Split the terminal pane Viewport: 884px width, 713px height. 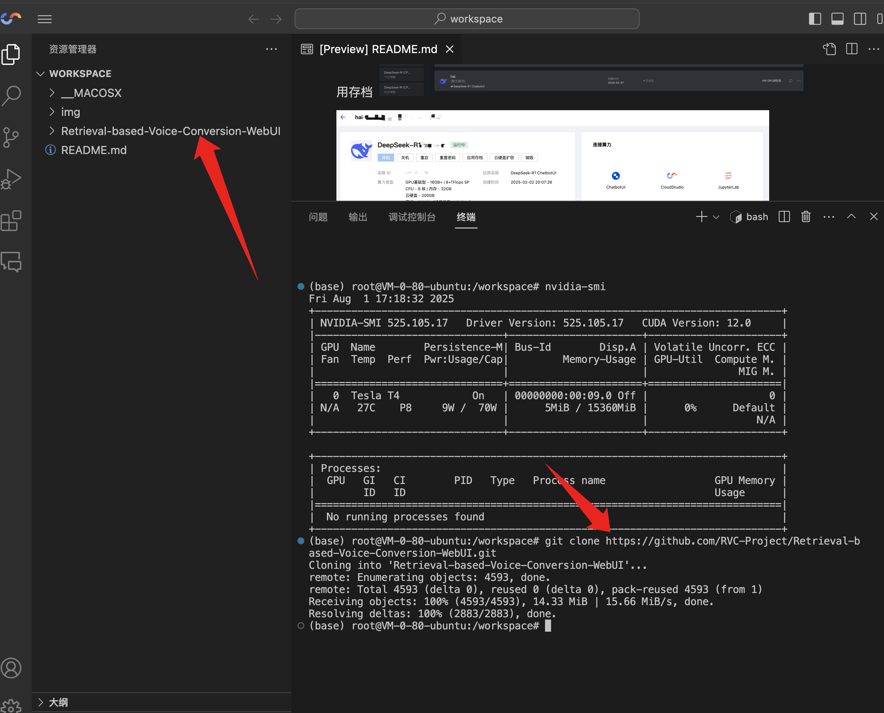[784, 216]
